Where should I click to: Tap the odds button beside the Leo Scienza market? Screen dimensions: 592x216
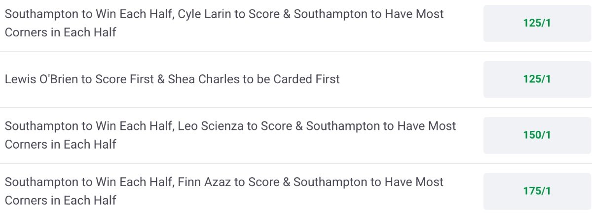pos(537,135)
